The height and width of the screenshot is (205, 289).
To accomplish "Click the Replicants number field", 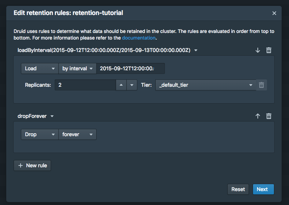I will (85, 85).
